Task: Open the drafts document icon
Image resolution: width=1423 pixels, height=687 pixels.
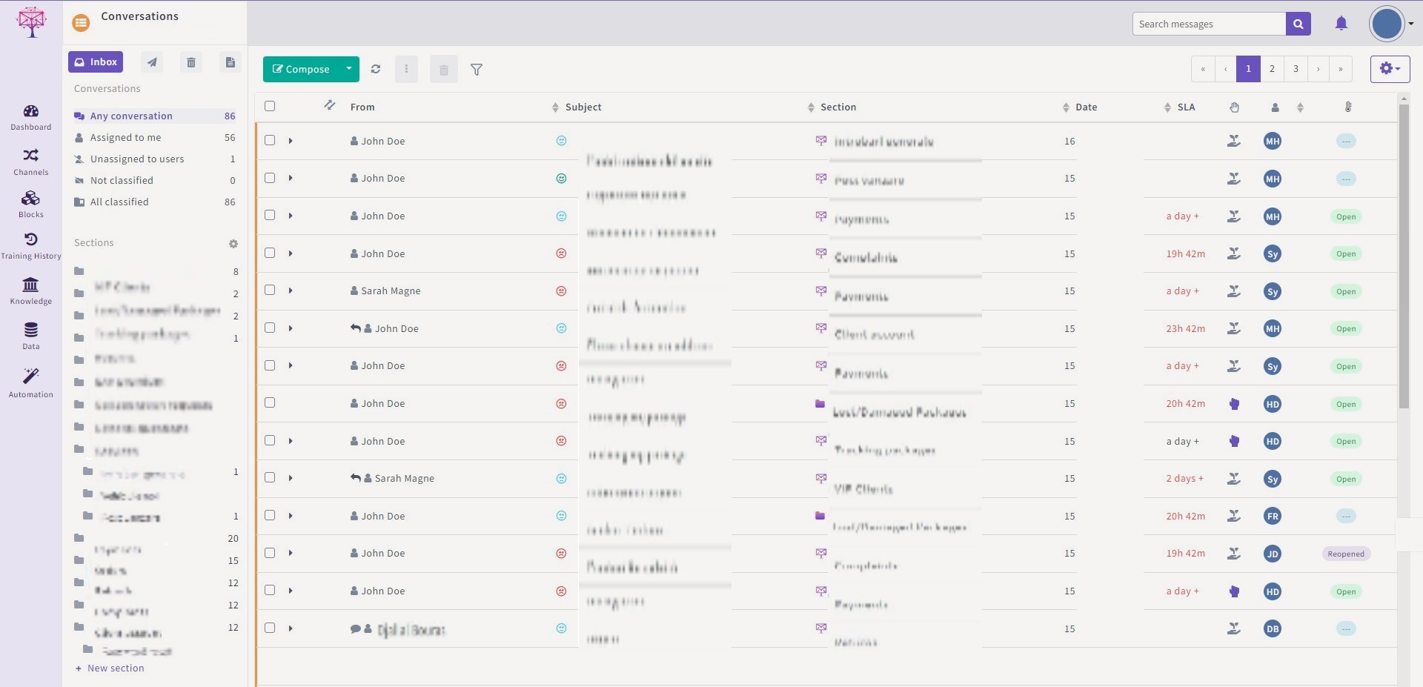Action: coord(230,62)
